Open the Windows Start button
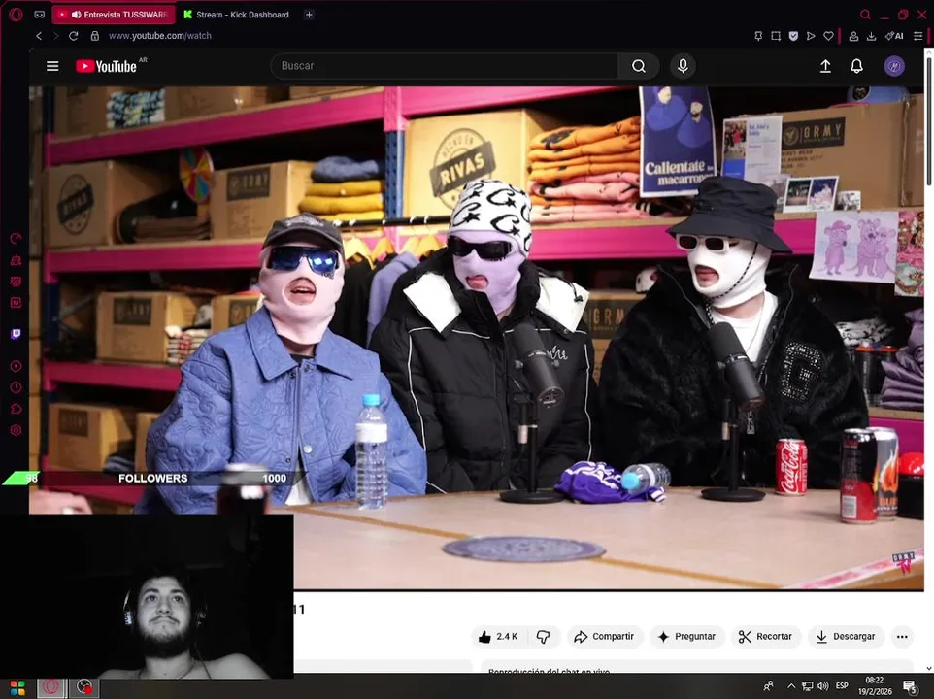The height and width of the screenshot is (699, 934). (17, 687)
